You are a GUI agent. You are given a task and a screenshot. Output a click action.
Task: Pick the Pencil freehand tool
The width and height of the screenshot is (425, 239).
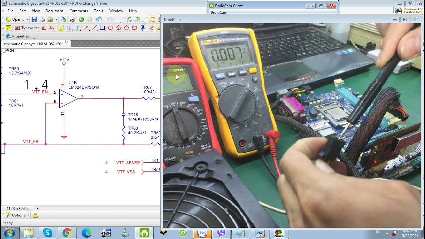152,28
